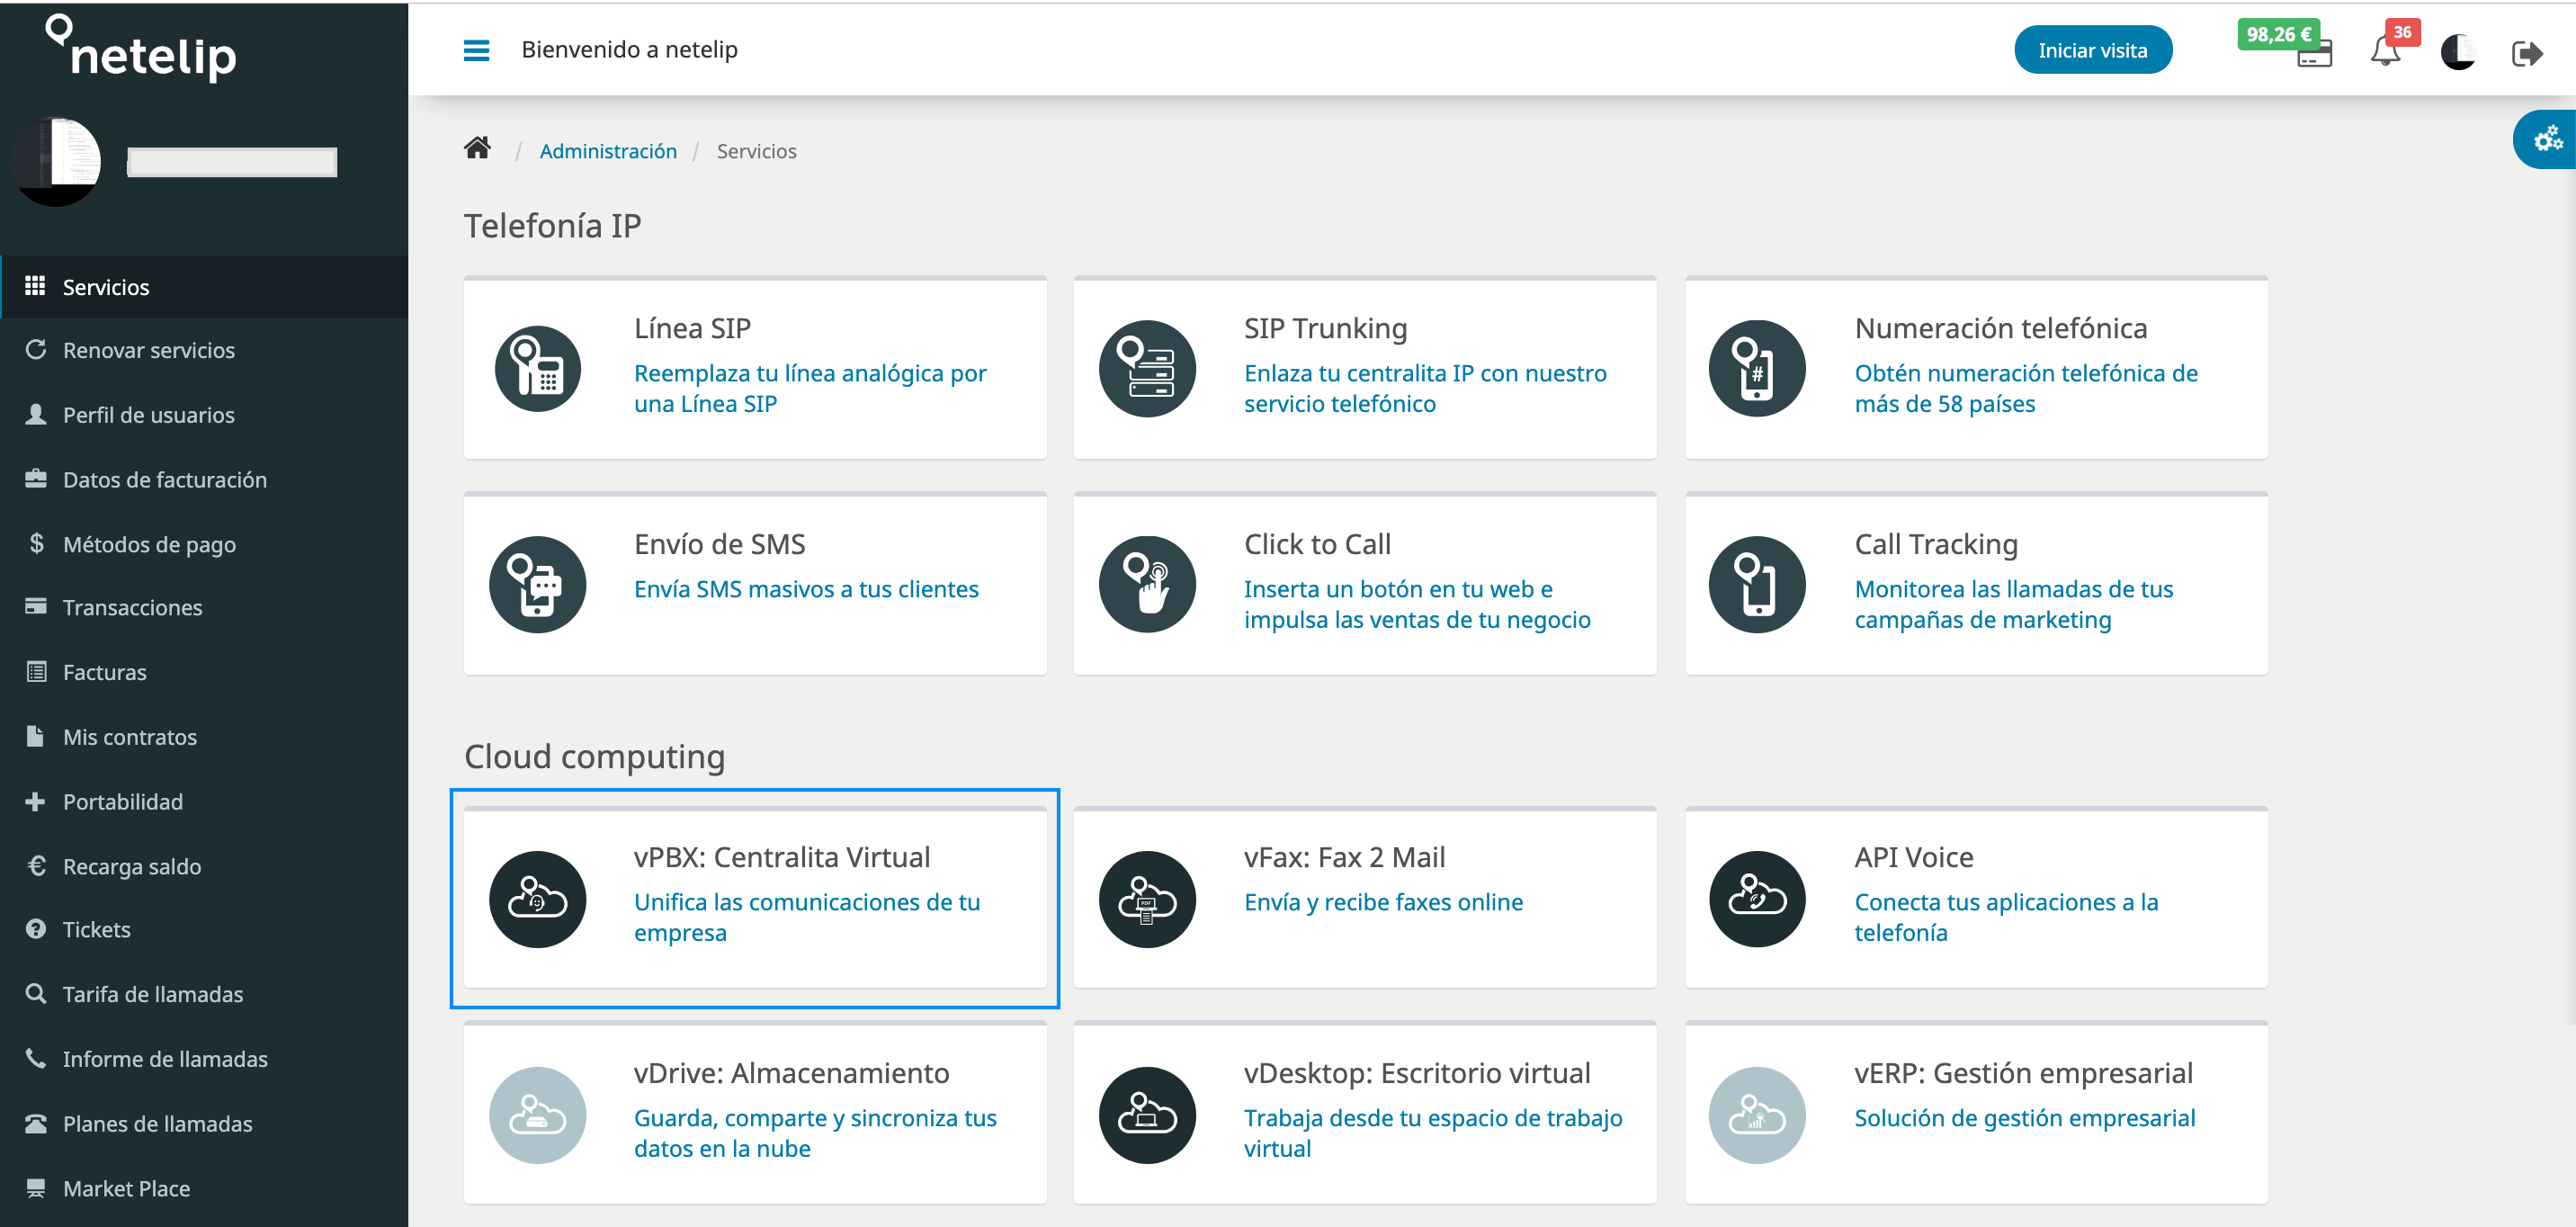Click the API Voice cloud icon
2576x1227 pixels.
pos(1757,900)
